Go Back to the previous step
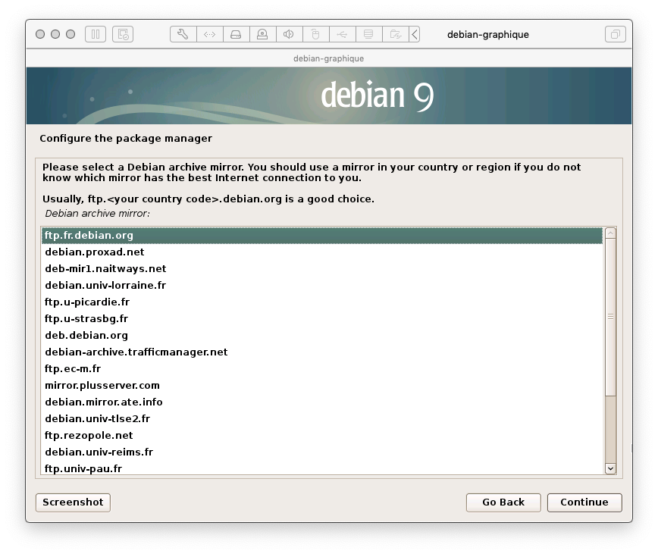Screen dimensions: 658x554 point(503,502)
